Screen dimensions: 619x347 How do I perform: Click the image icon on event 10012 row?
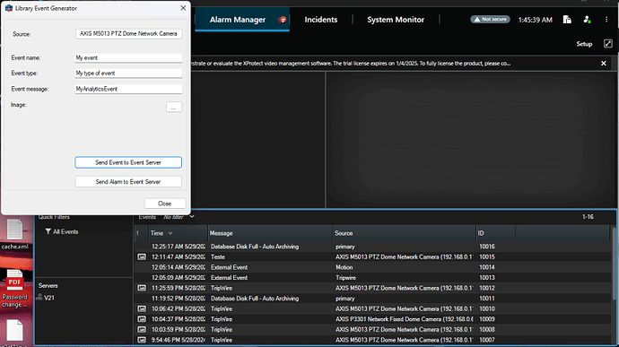(x=142, y=288)
